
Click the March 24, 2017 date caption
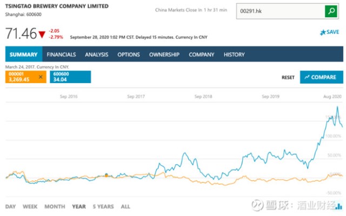coord(37,67)
